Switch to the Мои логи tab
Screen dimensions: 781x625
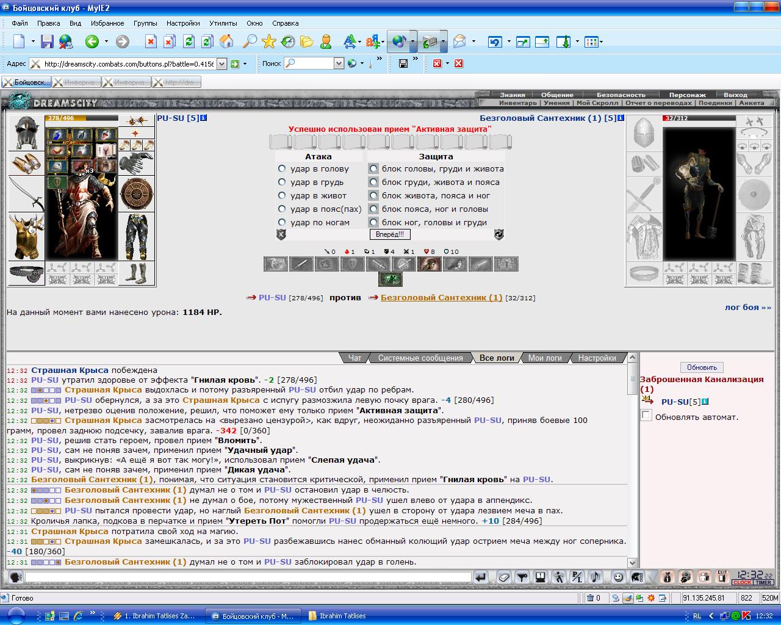[x=545, y=358]
